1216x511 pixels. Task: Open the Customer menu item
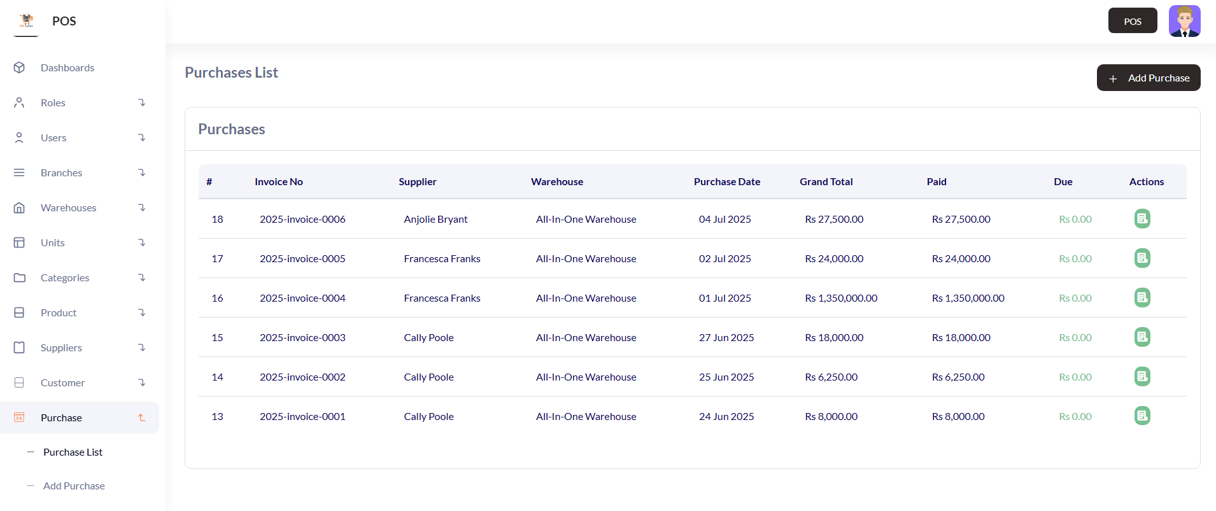click(62, 382)
